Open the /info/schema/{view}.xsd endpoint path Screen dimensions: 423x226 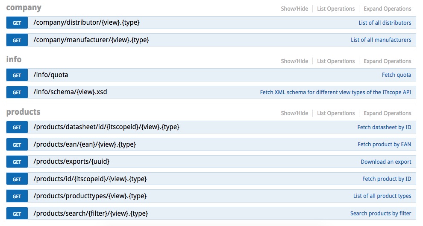coord(70,92)
